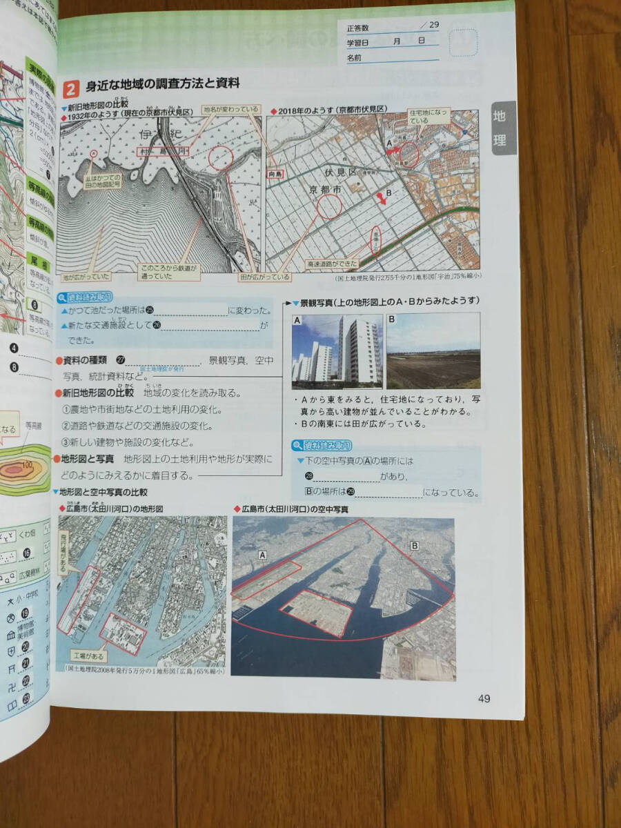Click the orange section number 2 badge
This screenshot has width=621, height=828.
coord(70,88)
